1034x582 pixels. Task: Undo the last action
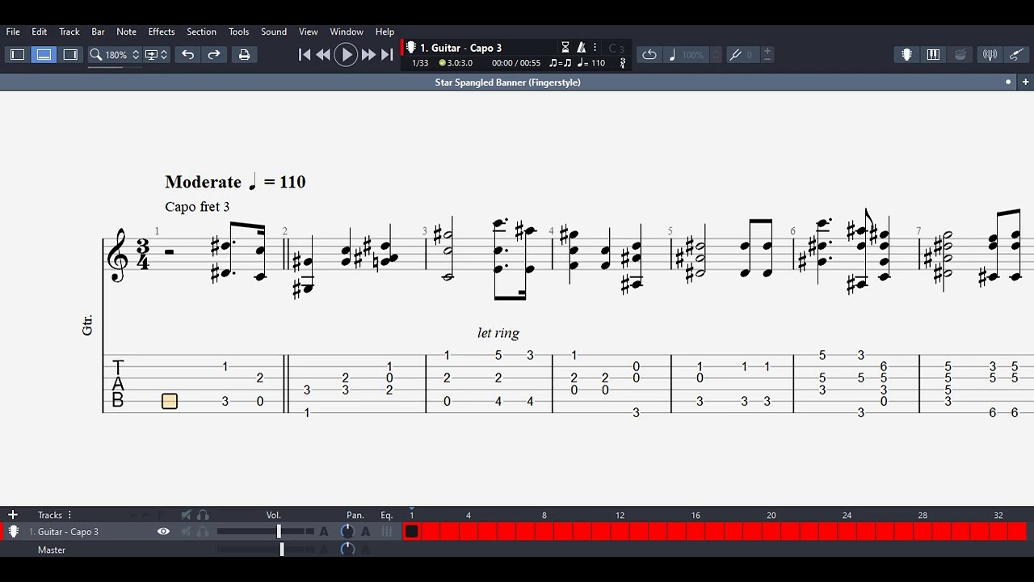187,54
